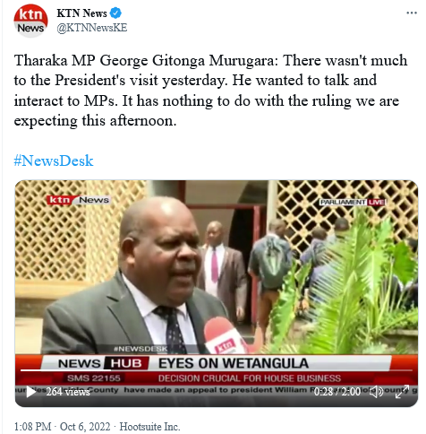Open the Hootsuite Inc. source label

click(149, 427)
